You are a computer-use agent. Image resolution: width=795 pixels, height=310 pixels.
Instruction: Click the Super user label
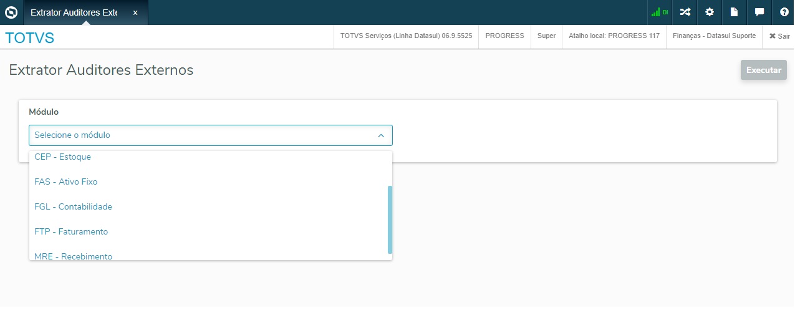pyautogui.click(x=546, y=36)
